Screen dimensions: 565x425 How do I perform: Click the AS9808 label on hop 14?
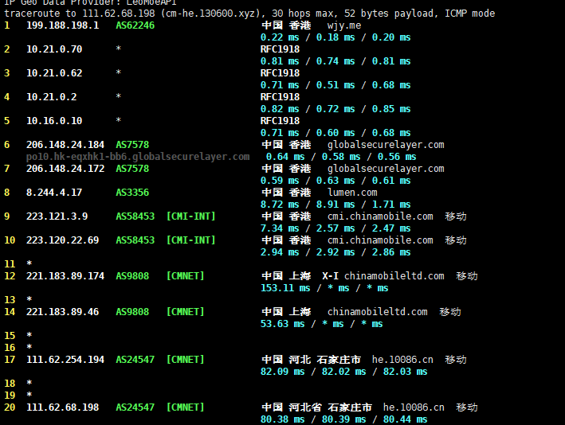(x=132, y=312)
